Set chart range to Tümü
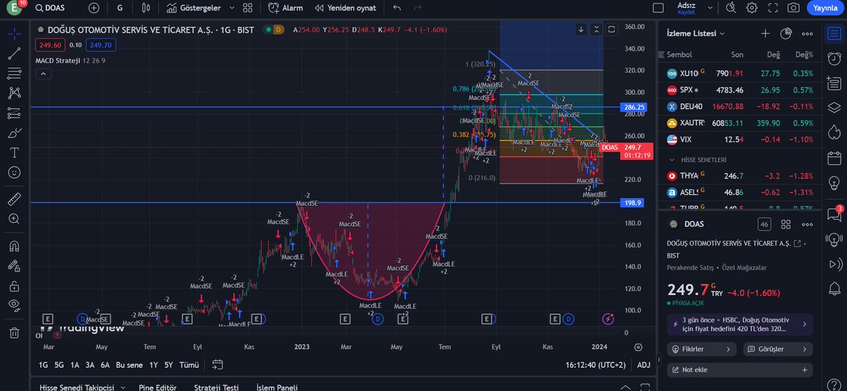Image resolution: width=847 pixels, height=391 pixels. [189, 365]
